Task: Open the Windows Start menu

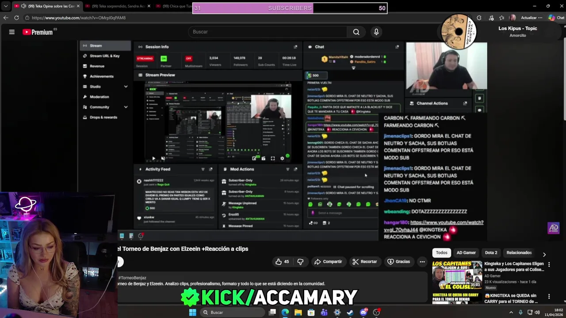Action: pyautogui.click(x=192, y=312)
